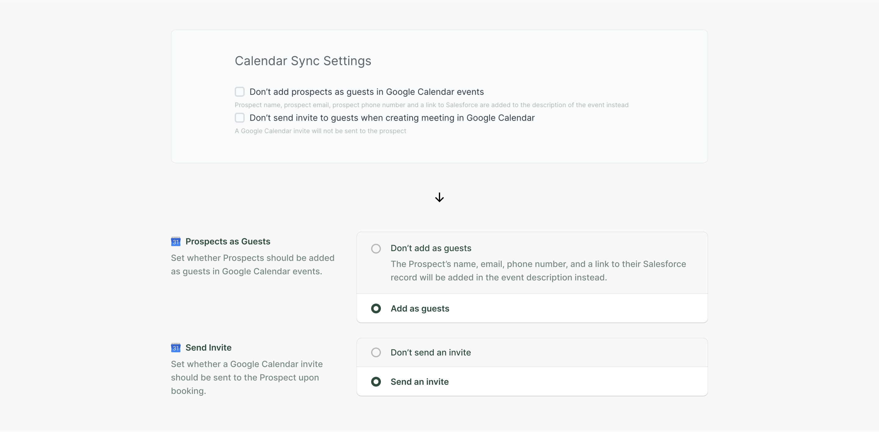Pick the 'Send an invite' radio button
The width and height of the screenshot is (879, 432).
tap(376, 382)
